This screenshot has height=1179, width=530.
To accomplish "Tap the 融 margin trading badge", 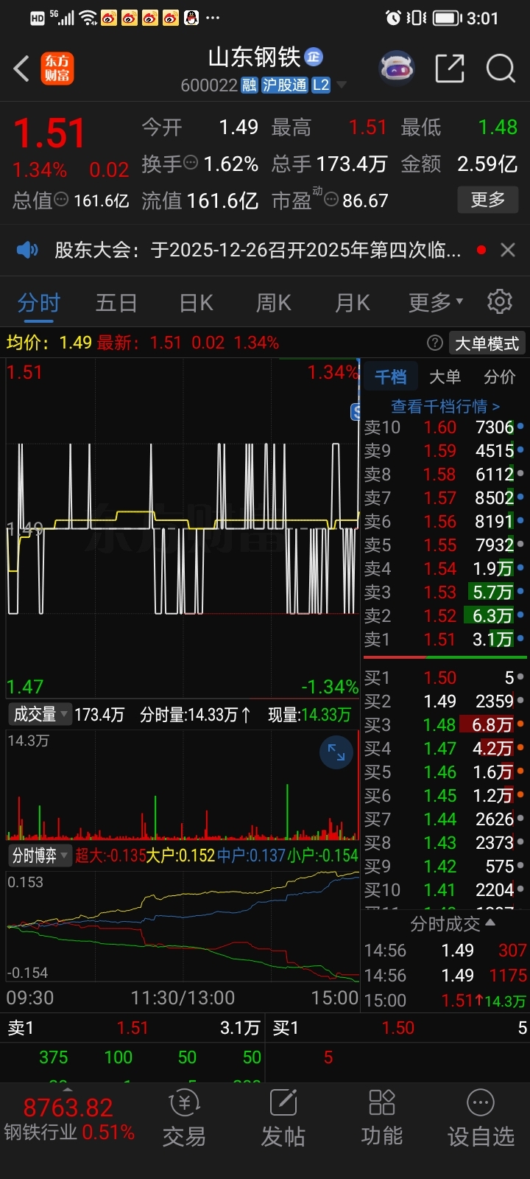I will pyautogui.click(x=250, y=85).
